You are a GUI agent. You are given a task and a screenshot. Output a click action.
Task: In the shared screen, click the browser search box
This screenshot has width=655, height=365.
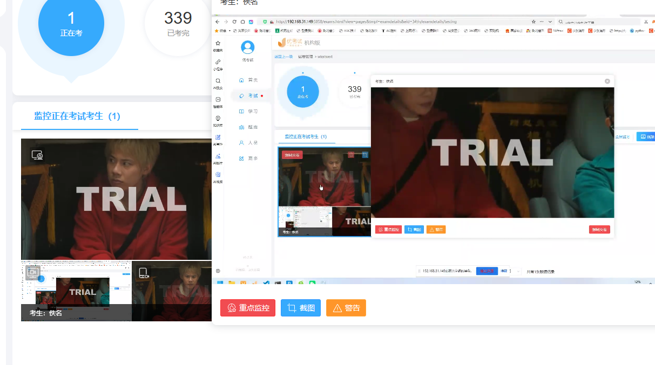598,22
